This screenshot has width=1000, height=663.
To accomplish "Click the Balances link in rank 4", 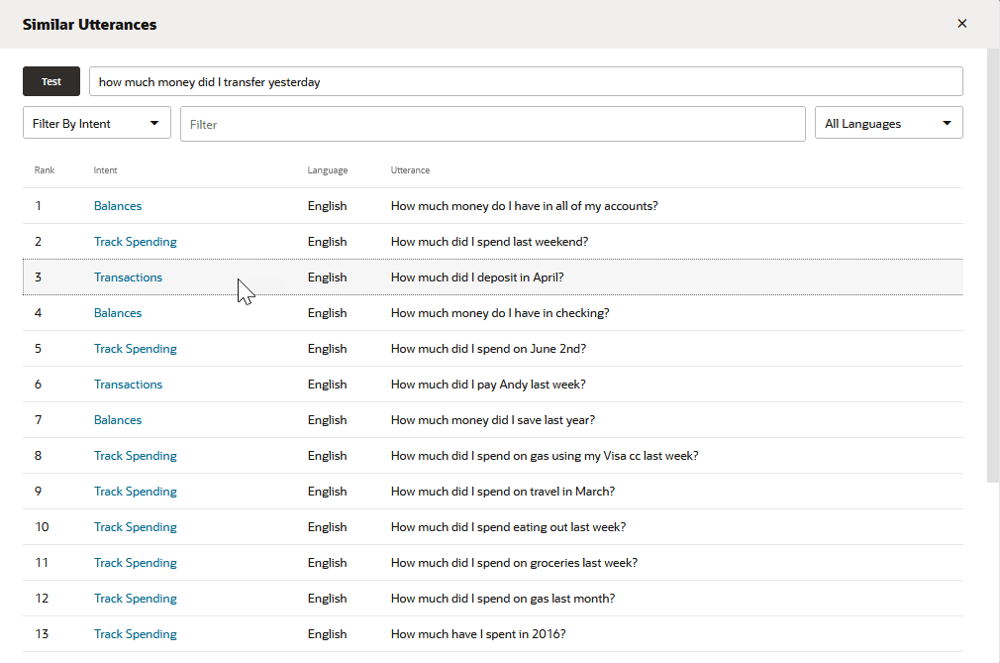I will click(x=118, y=313).
